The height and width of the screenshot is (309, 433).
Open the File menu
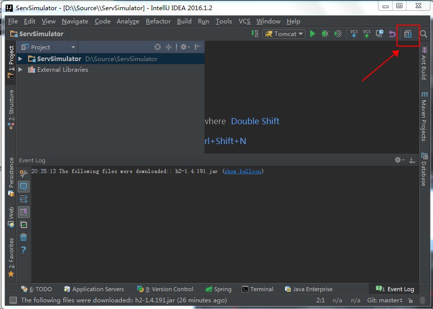pos(13,21)
